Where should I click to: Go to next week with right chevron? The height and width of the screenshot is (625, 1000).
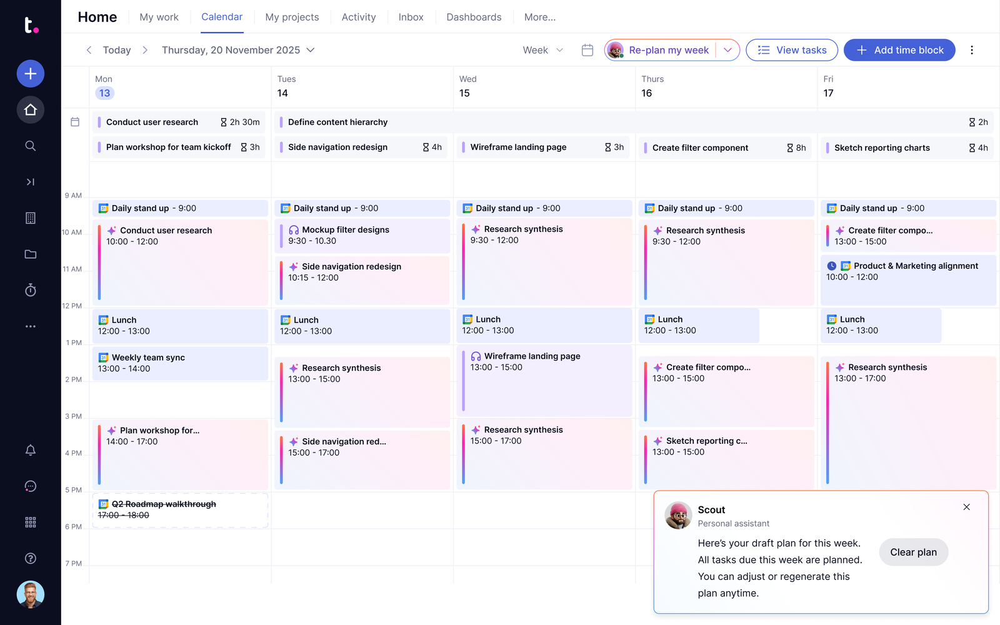pyautogui.click(x=145, y=50)
